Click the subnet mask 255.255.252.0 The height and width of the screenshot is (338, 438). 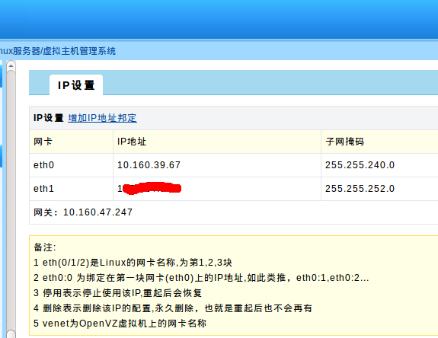pyautogui.click(x=360, y=189)
